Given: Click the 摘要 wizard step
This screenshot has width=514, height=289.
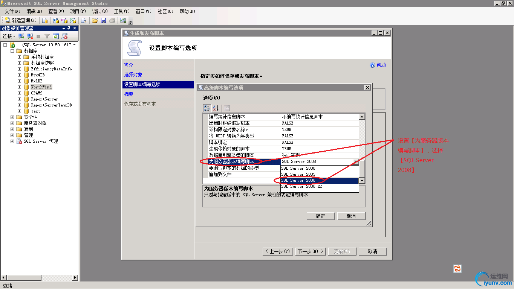Looking at the screenshot, I should pos(129,94).
